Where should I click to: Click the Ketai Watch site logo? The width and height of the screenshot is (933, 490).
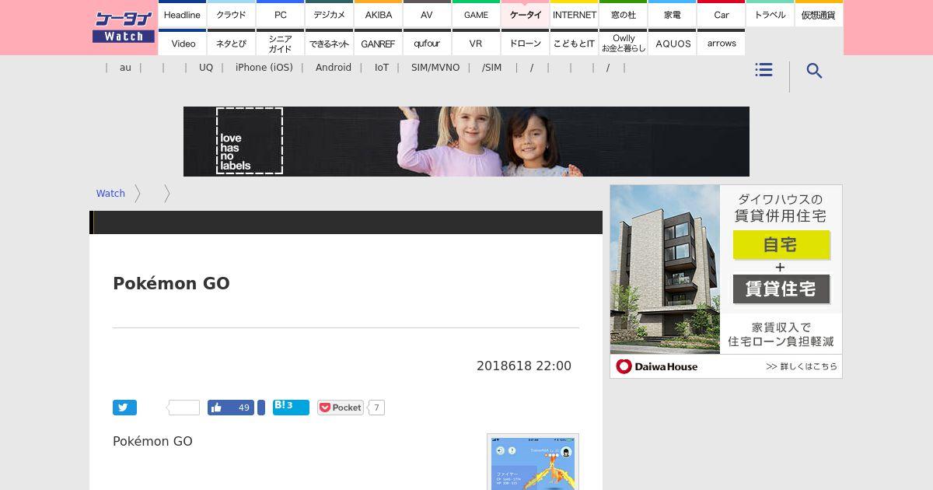click(123, 27)
